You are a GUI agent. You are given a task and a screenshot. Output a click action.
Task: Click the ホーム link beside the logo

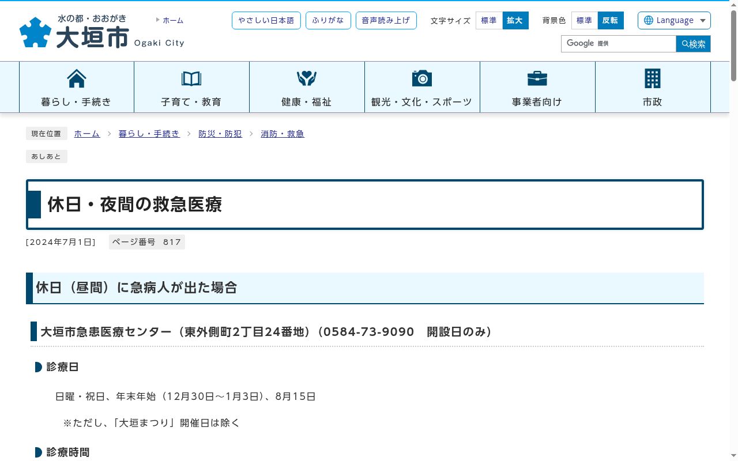[x=173, y=20]
